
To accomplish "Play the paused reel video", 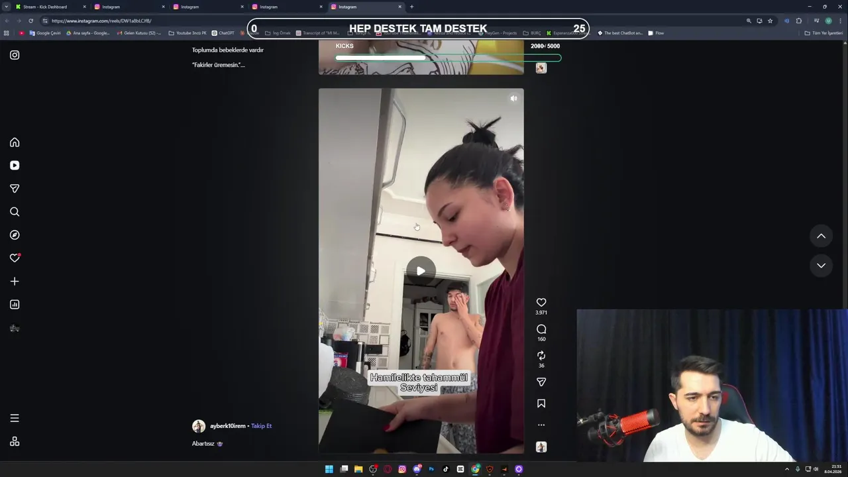I will (421, 271).
